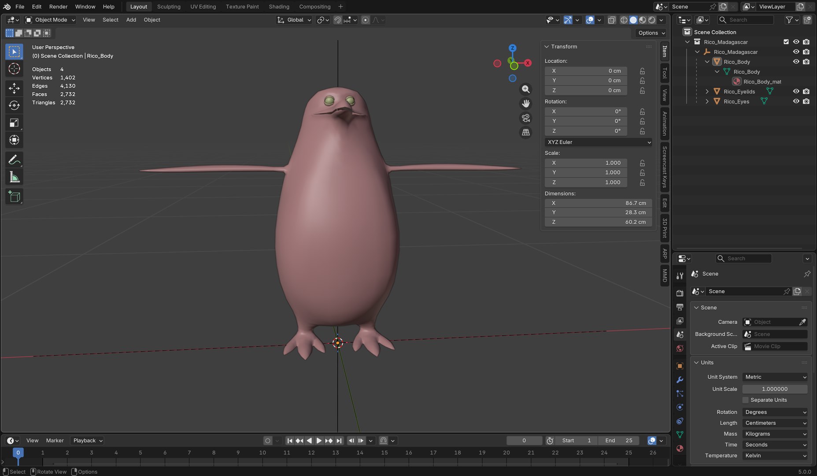Select the Move tool
This screenshot has height=476, width=817.
pyautogui.click(x=14, y=88)
